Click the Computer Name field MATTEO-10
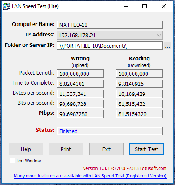 pyautogui.click(x=110, y=25)
